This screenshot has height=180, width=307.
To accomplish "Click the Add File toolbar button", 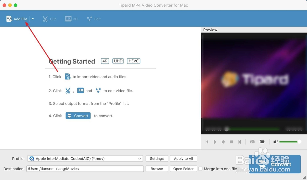I will point(17,19).
